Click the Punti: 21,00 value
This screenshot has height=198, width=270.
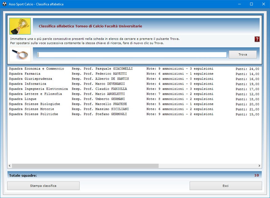(x=247, y=109)
